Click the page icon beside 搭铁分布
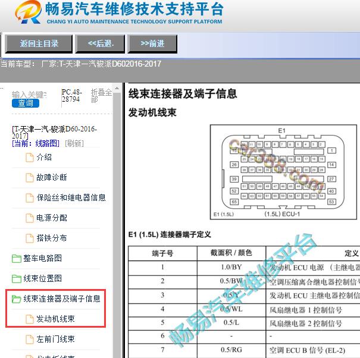This screenshot has width=360, height=358. tap(29, 238)
